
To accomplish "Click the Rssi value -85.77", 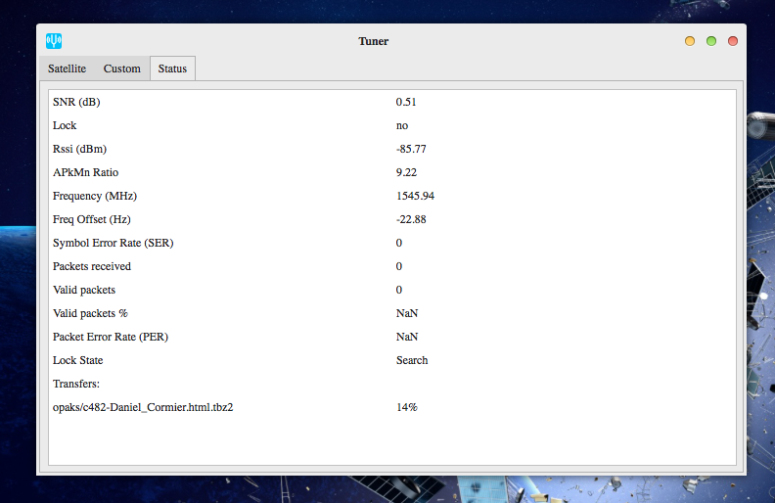I will [411, 149].
